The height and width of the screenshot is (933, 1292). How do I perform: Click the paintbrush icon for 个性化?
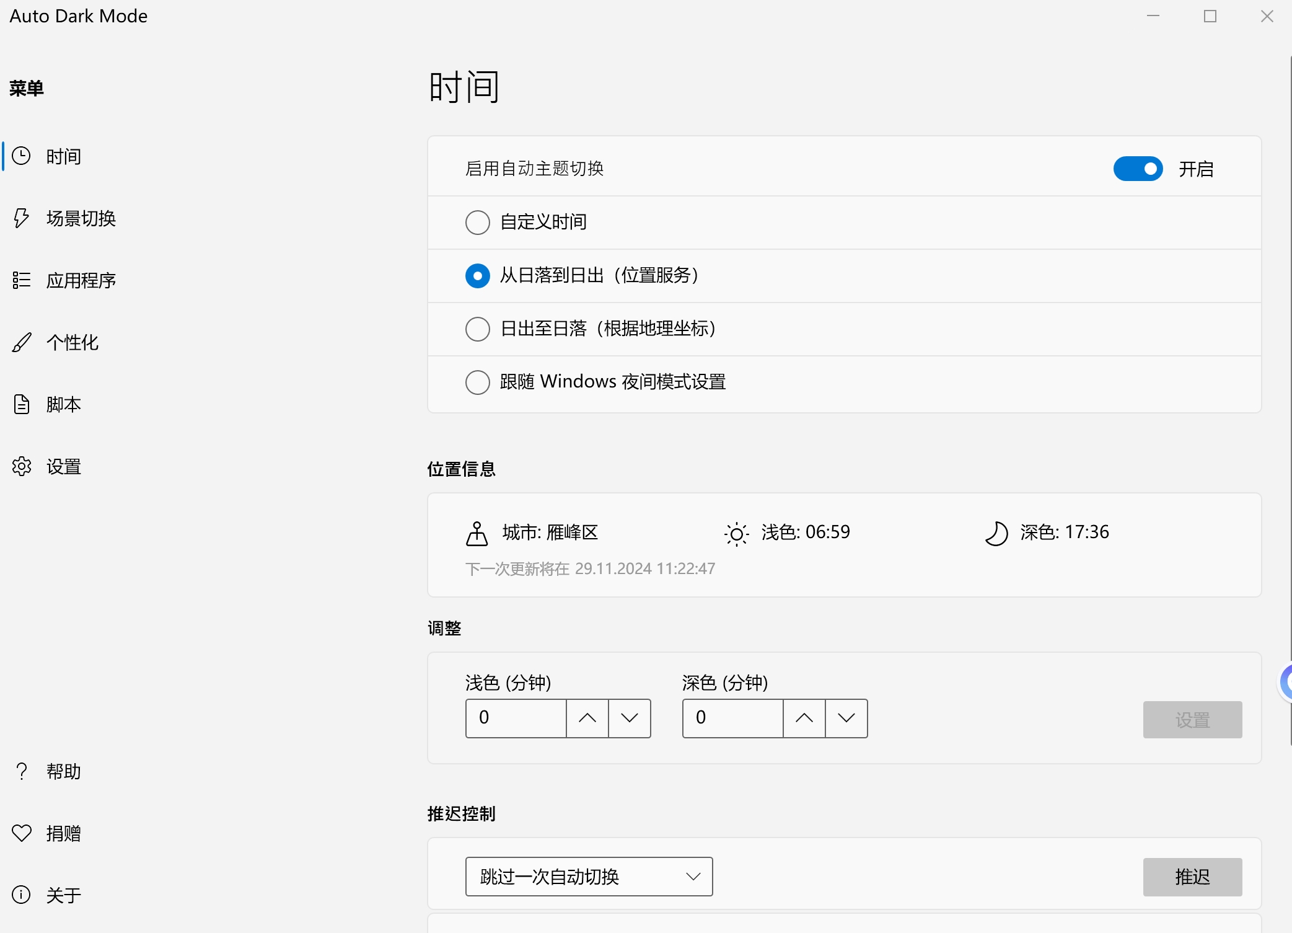[x=21, y=342]
